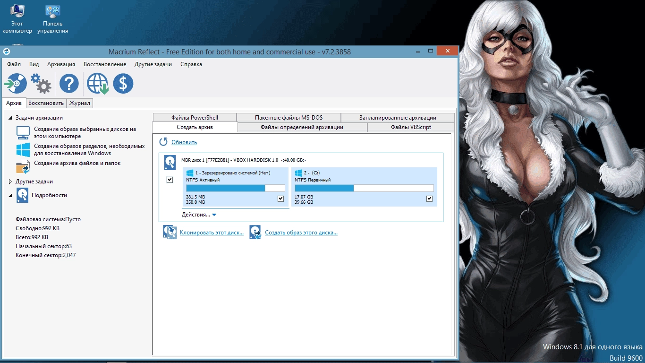Switch to the Журнал tab

80,103
